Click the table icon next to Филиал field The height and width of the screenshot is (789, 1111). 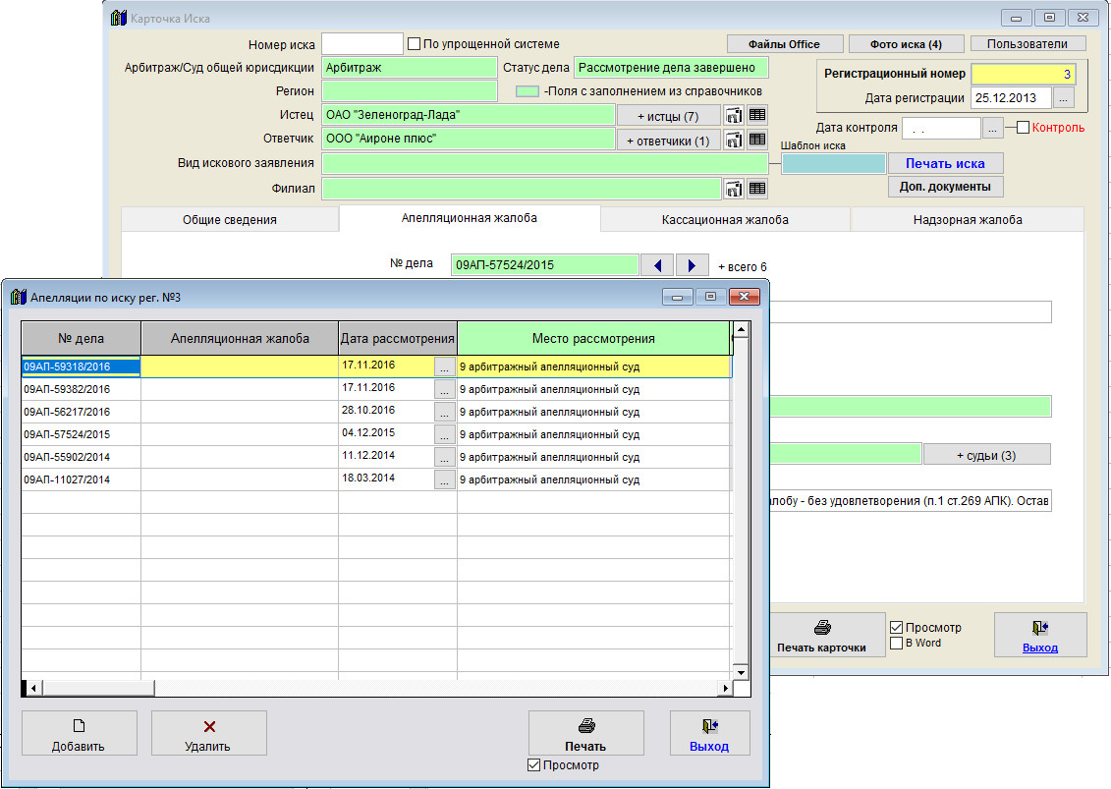[x=756, y=189]
